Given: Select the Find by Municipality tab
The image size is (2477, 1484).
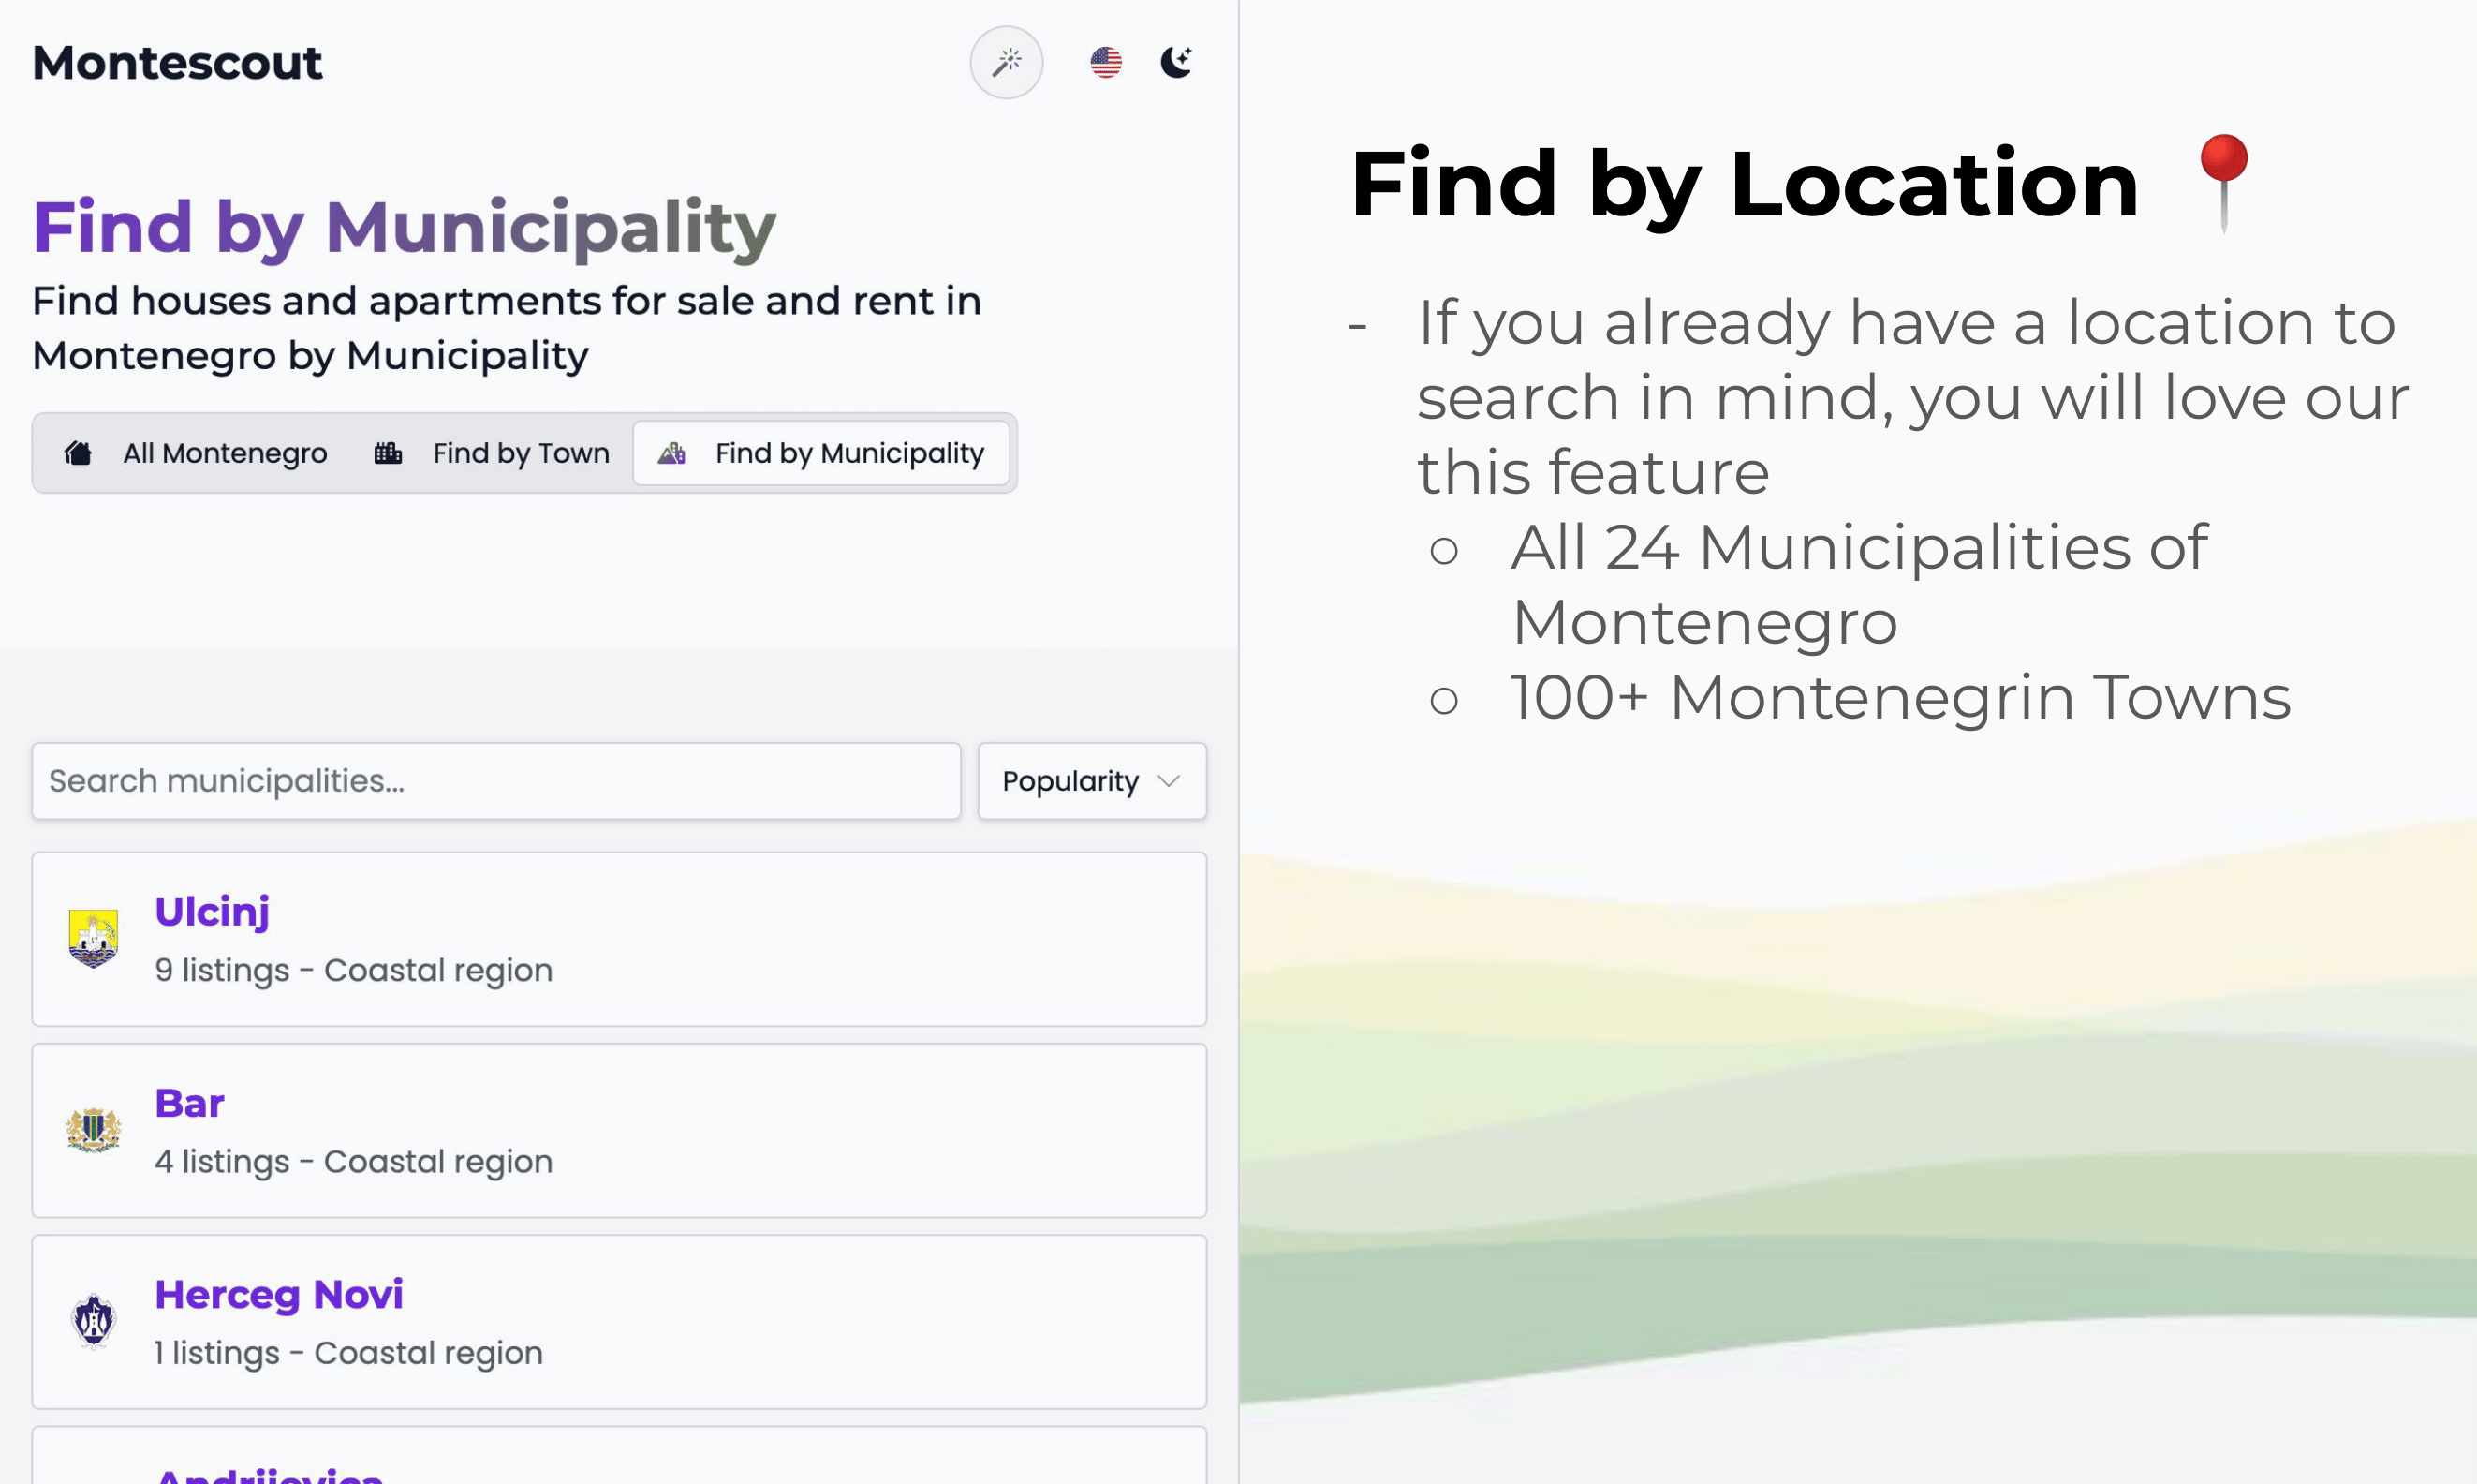Looking at the screenshot, I should pyautogui.click(x=820, y=453).
